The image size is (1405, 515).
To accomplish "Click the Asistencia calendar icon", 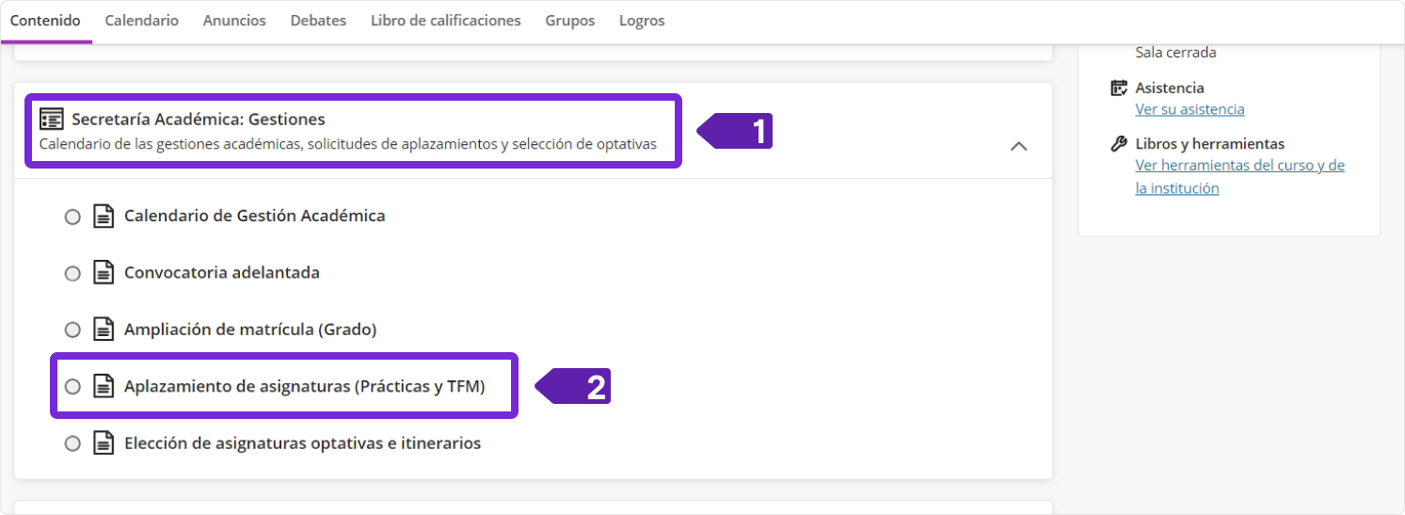I will tap(1119, 89).
